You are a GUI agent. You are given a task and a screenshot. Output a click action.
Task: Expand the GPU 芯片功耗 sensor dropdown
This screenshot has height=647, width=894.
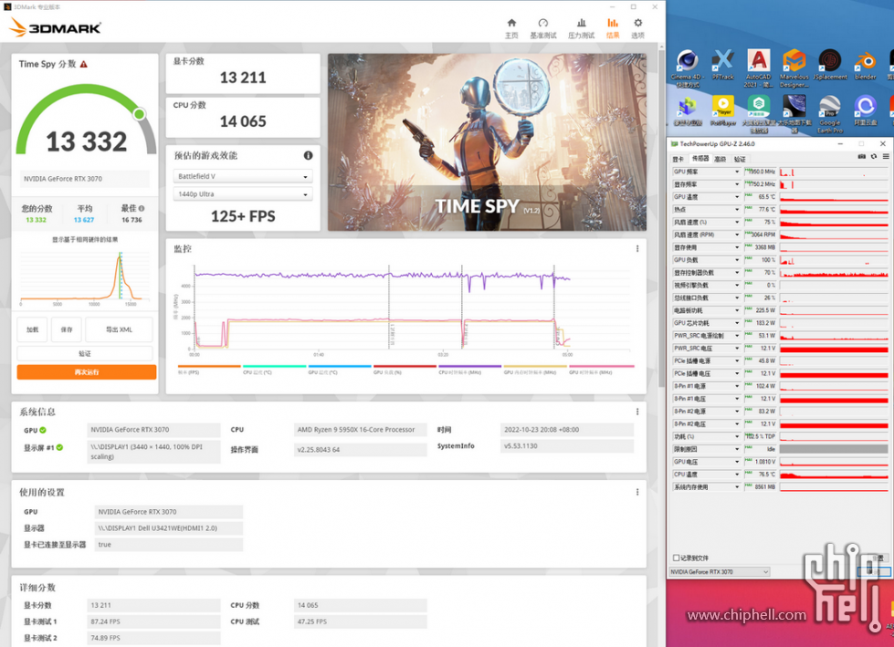(737, 323)
